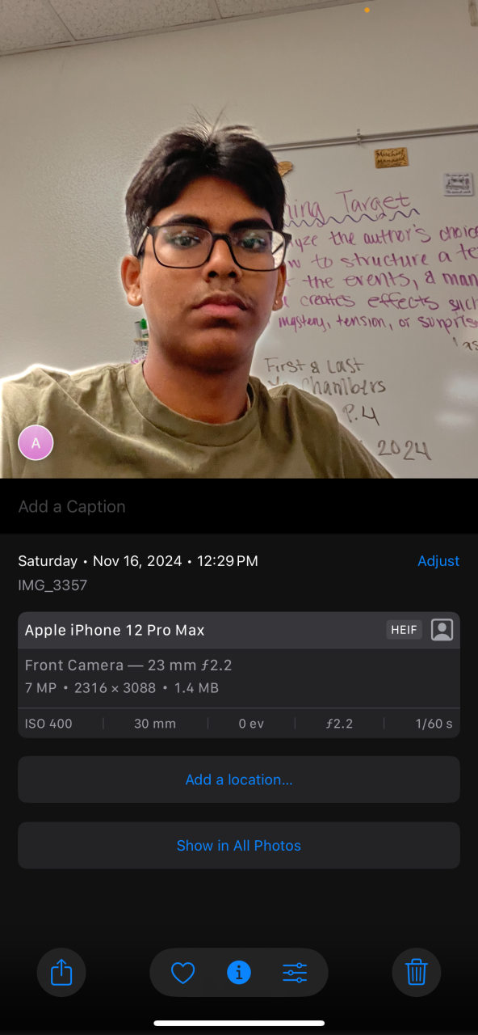Select Add a location
Viewport: 478px width, 1035px height.
click(239, 779)
